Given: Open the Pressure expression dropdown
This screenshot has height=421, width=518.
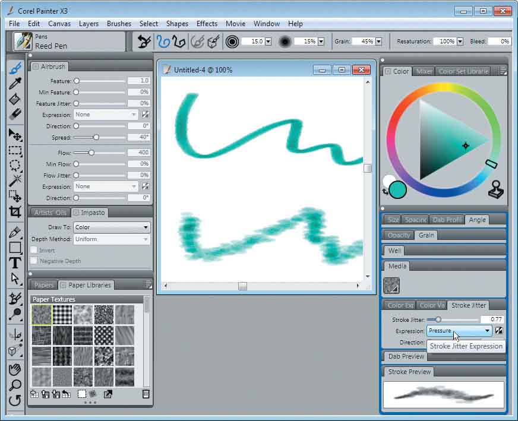Looking at the screenshot, I should 459,331.
